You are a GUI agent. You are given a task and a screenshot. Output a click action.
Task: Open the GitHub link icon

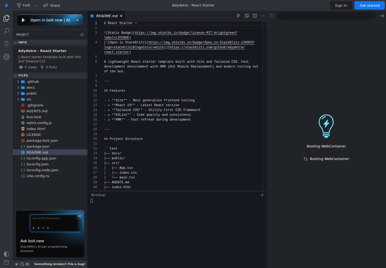tap(22, 264)
